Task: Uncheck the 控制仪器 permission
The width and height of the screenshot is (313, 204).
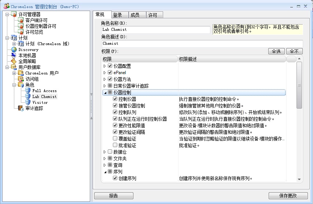Action: coord(115,99)
